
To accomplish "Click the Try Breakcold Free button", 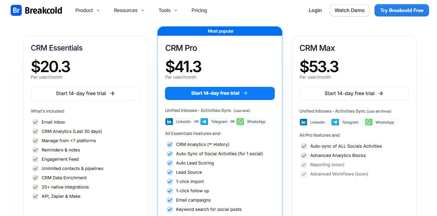I will click(401, 10).
